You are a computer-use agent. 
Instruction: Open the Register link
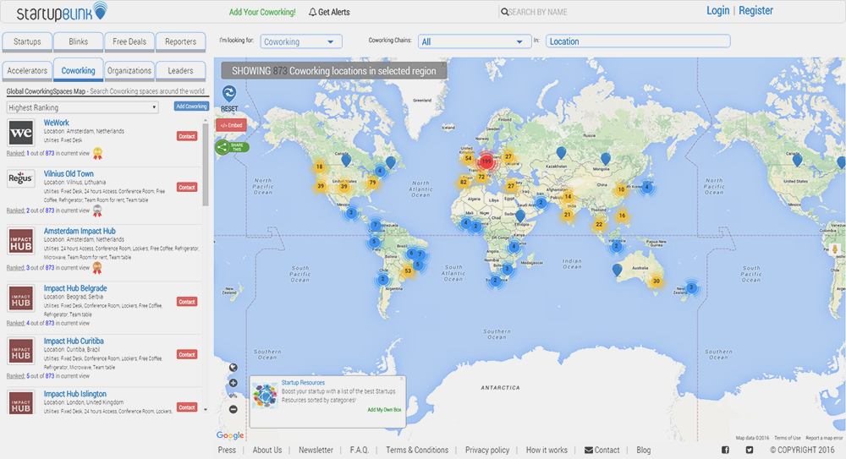(x=755, y=11)
